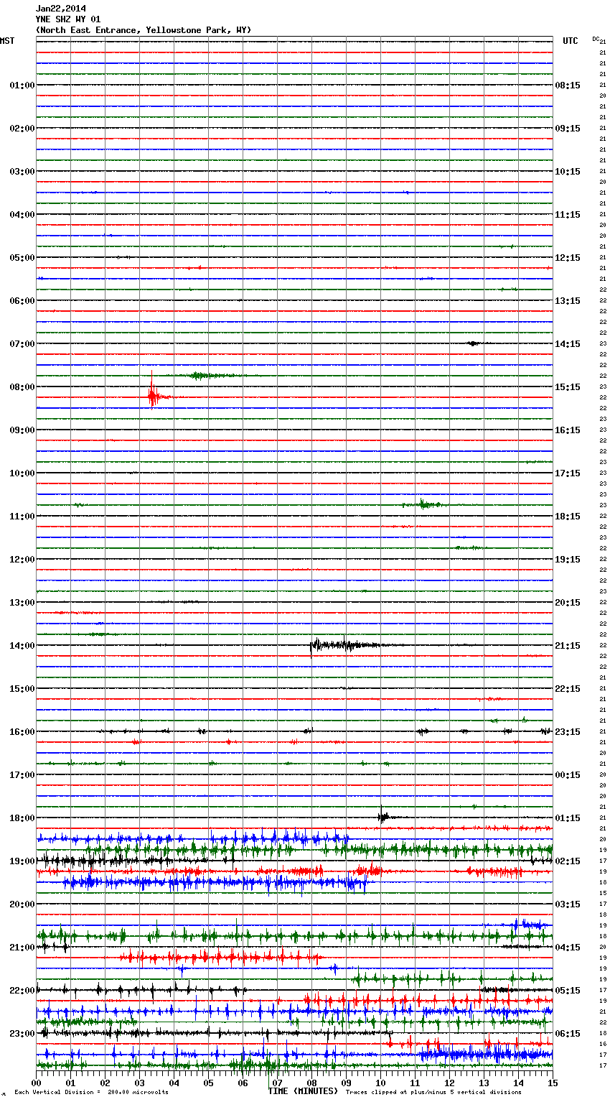Click minute '05' on bottom time axis
The height and width of the screenshot is (1102, 610).
point(209,1083)
